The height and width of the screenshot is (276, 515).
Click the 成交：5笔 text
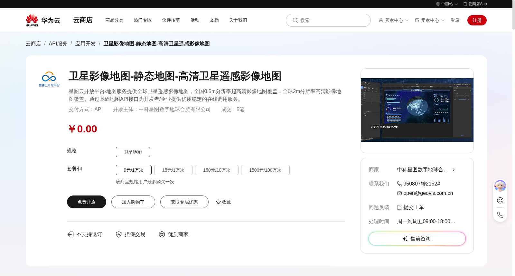(x=233, y=109)
